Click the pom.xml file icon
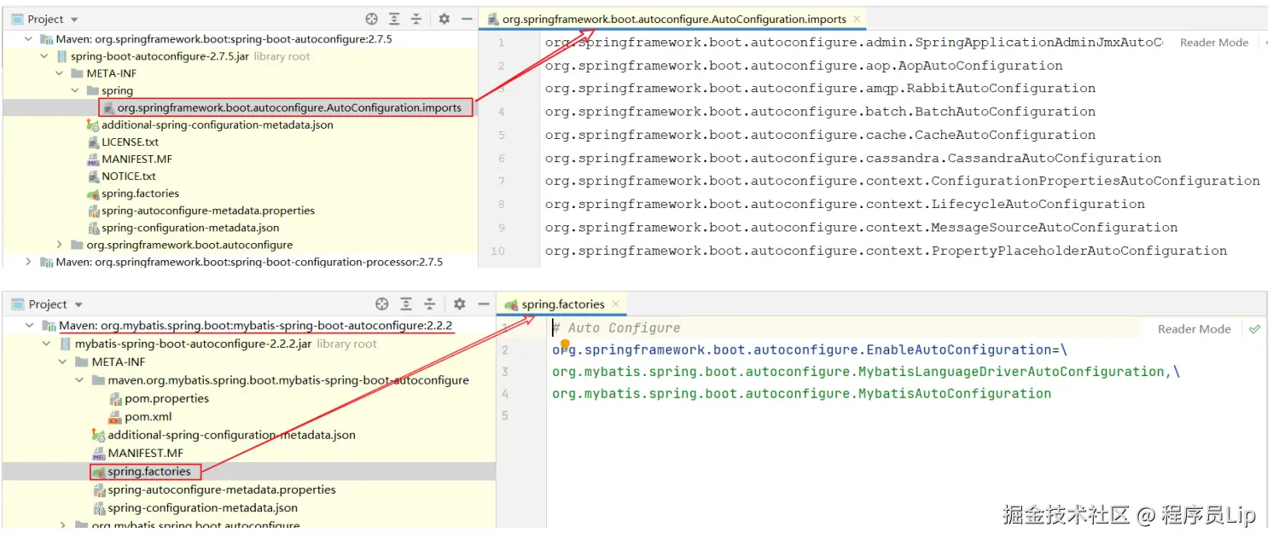 click(116, 417)
